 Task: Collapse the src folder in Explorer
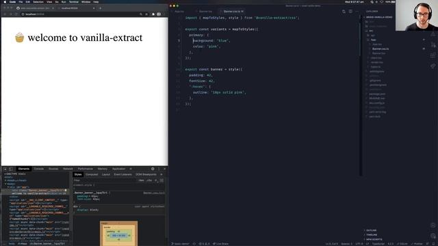click(371, 31)
